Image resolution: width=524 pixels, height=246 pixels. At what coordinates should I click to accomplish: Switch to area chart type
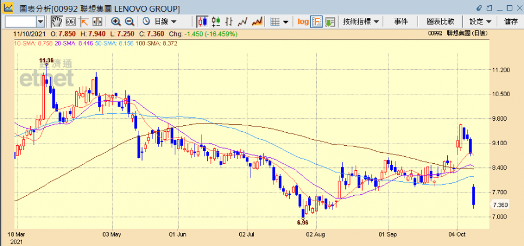(257, 22)
